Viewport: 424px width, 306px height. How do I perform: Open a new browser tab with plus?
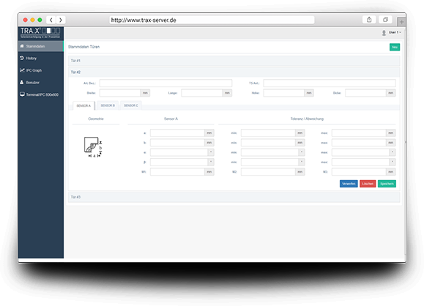coord(401,22)
